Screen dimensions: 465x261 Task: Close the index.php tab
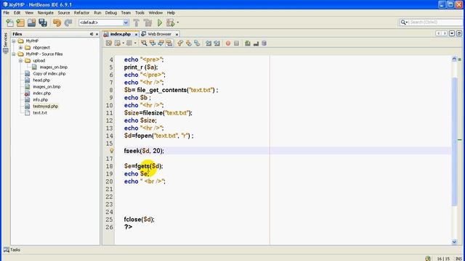click(136, 34)
